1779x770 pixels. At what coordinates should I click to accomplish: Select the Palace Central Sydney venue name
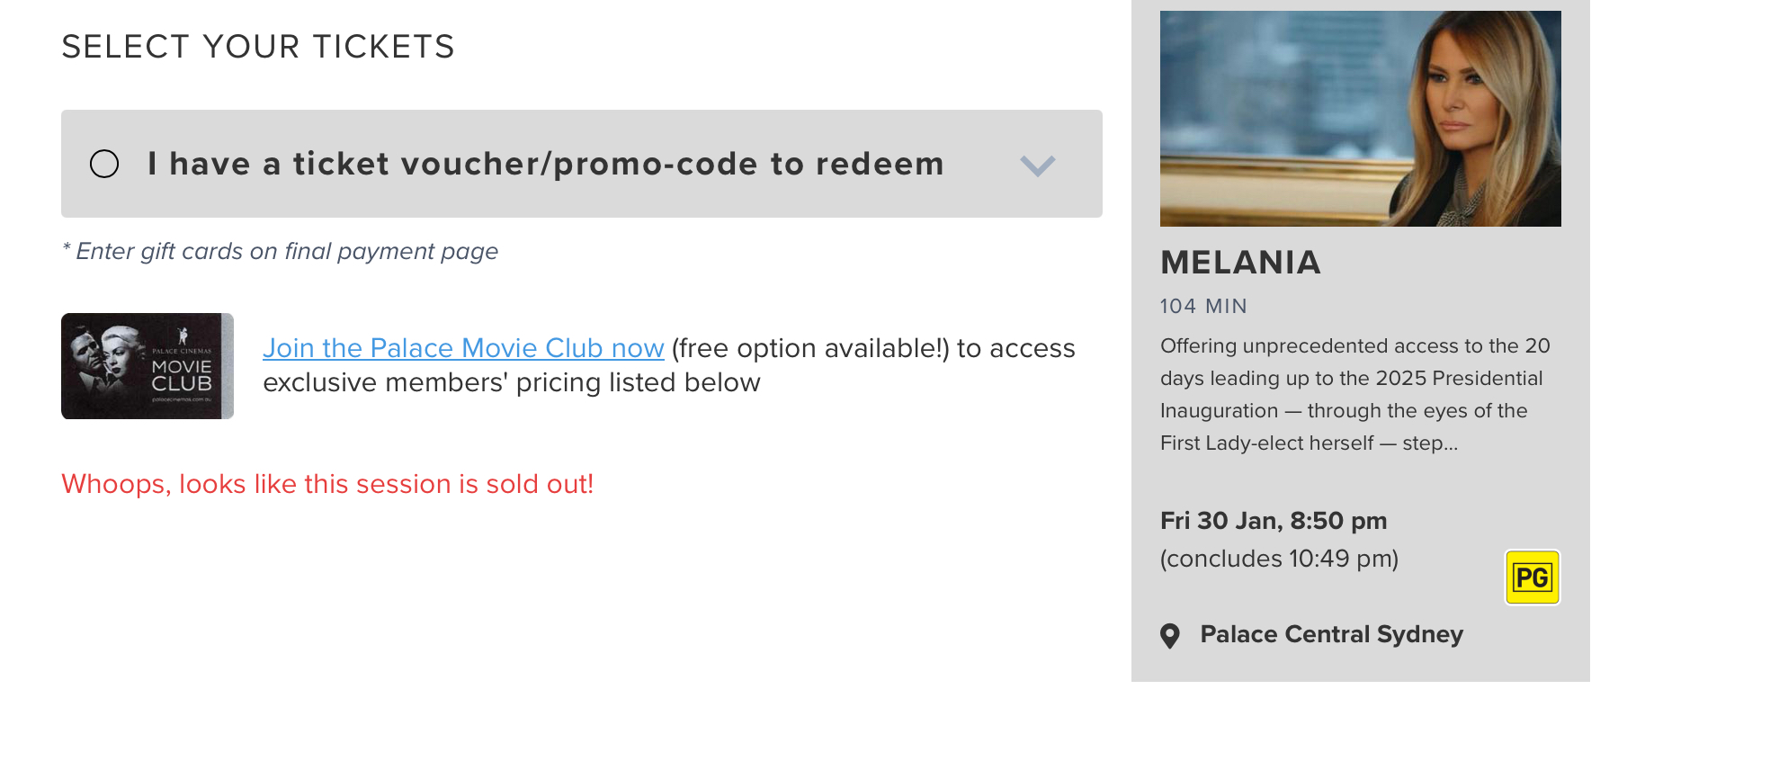[x=1331, y=634]
